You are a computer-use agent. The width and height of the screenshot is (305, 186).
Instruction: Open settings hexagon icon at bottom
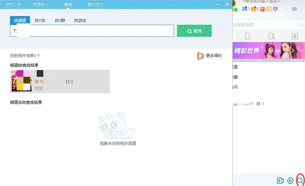point(290,181)
